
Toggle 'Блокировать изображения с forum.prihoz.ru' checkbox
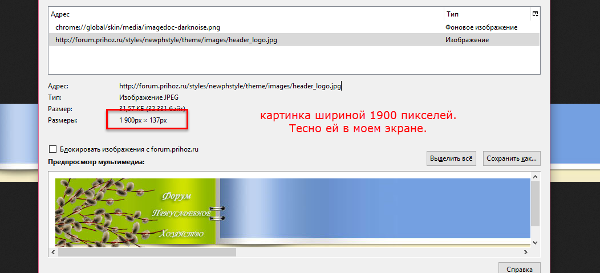pos(53,149)
